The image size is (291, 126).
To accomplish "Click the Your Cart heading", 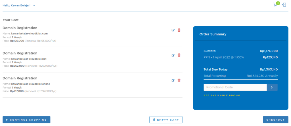I will 11,20.
